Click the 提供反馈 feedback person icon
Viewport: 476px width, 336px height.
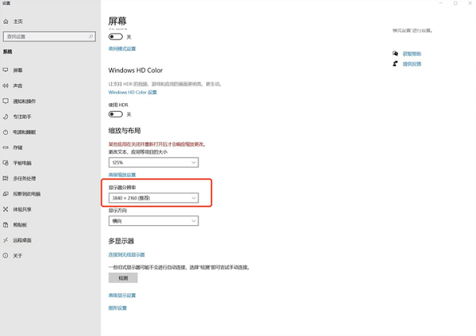pyautogui.click(x=395, y=63)
